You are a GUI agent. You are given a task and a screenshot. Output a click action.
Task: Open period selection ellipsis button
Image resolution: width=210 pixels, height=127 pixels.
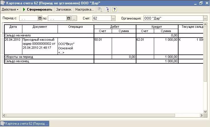[74, 18]
